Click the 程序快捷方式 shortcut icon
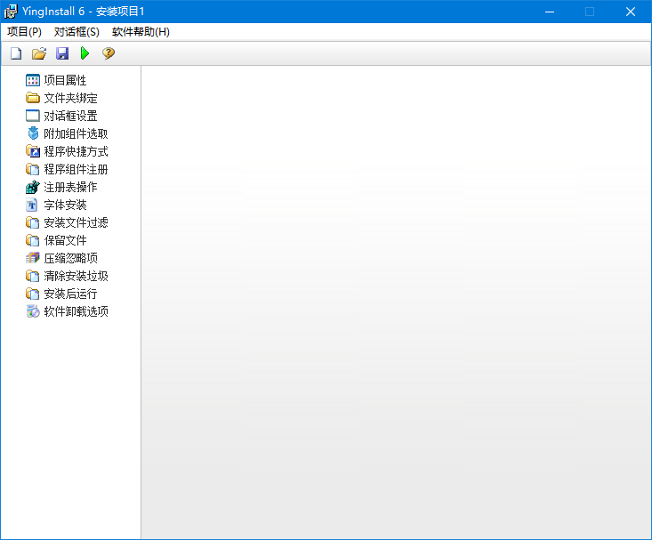Viewport: 652px width, 540px height. [x=32, y=151]
